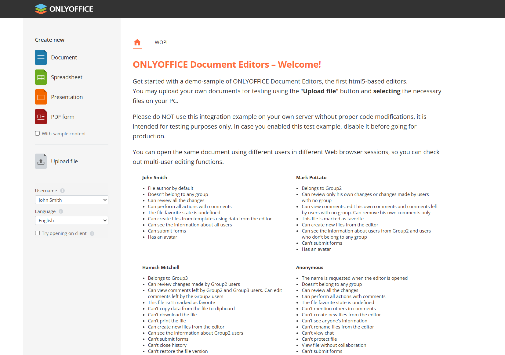Create a new Document
The width and height of the screenshot is (505, 355).
64,57
